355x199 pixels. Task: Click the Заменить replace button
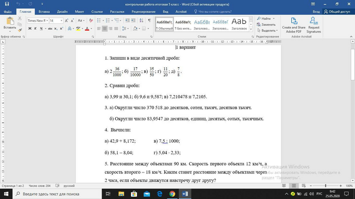point(266,24)
